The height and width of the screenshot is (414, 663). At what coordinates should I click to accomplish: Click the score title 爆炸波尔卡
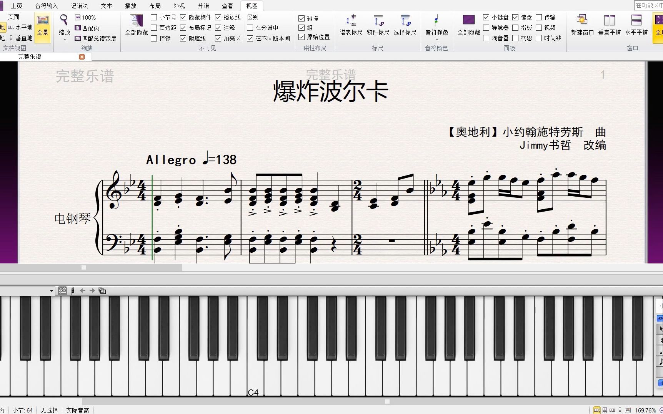(x=331, y=91)
